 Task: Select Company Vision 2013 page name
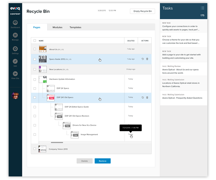(58, 149)
